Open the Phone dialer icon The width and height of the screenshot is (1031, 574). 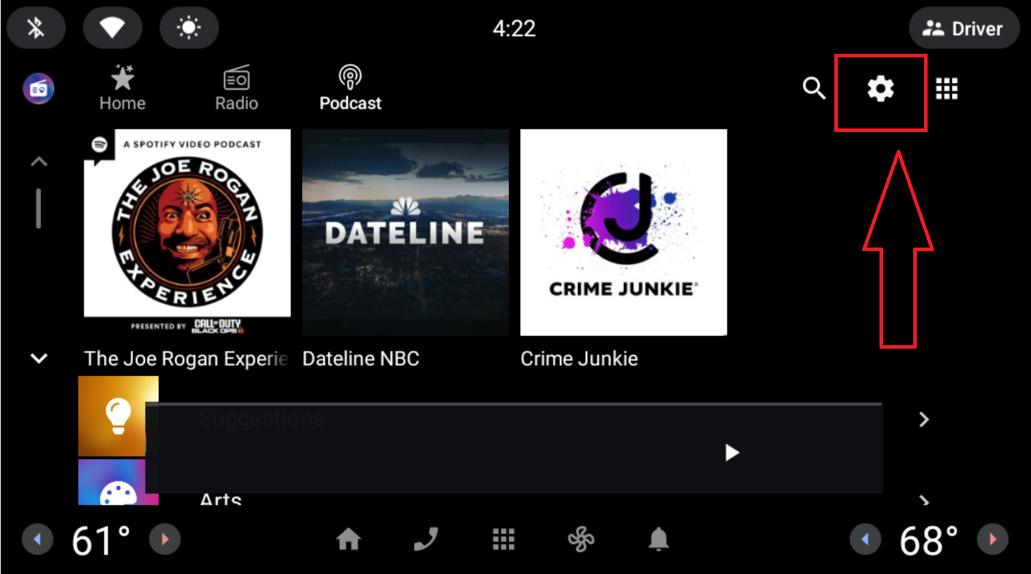tap(426, 540)
